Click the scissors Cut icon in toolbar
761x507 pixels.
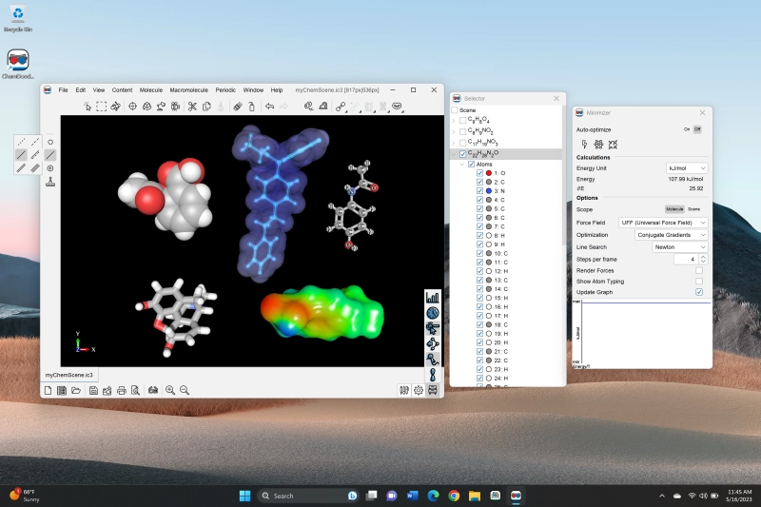pos(191,107)
